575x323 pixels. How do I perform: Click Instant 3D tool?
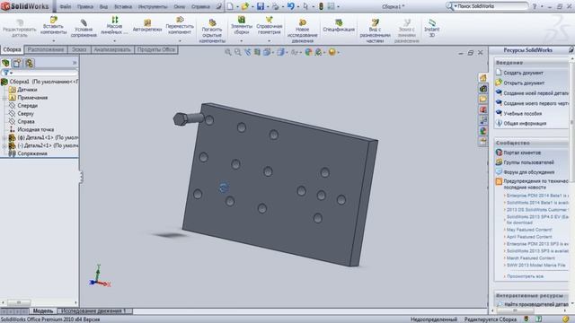pos(431,28)
